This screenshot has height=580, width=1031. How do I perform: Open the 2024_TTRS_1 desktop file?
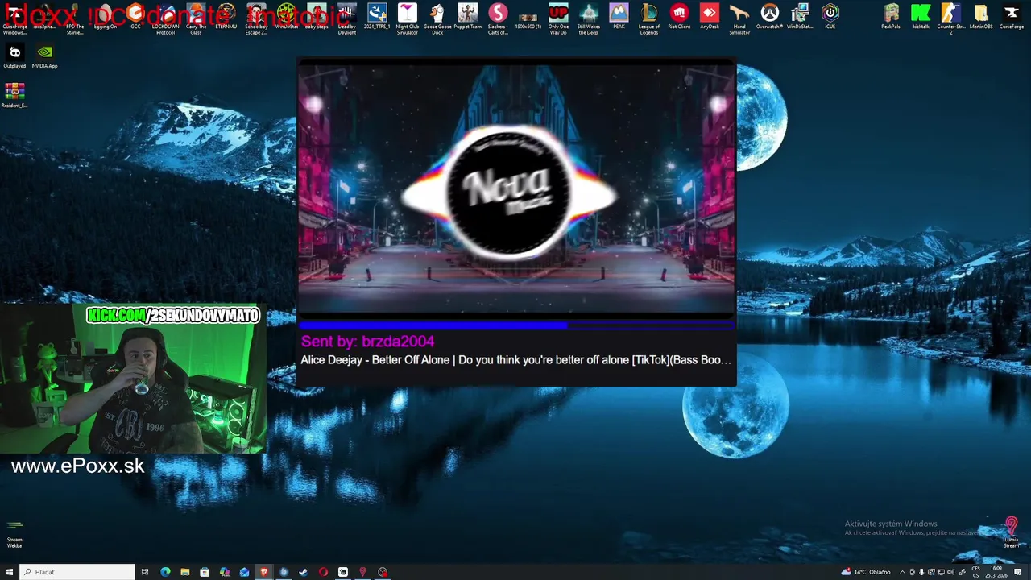(377, 17)
